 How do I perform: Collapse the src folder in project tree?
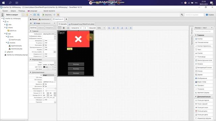(x=4, y=22)
